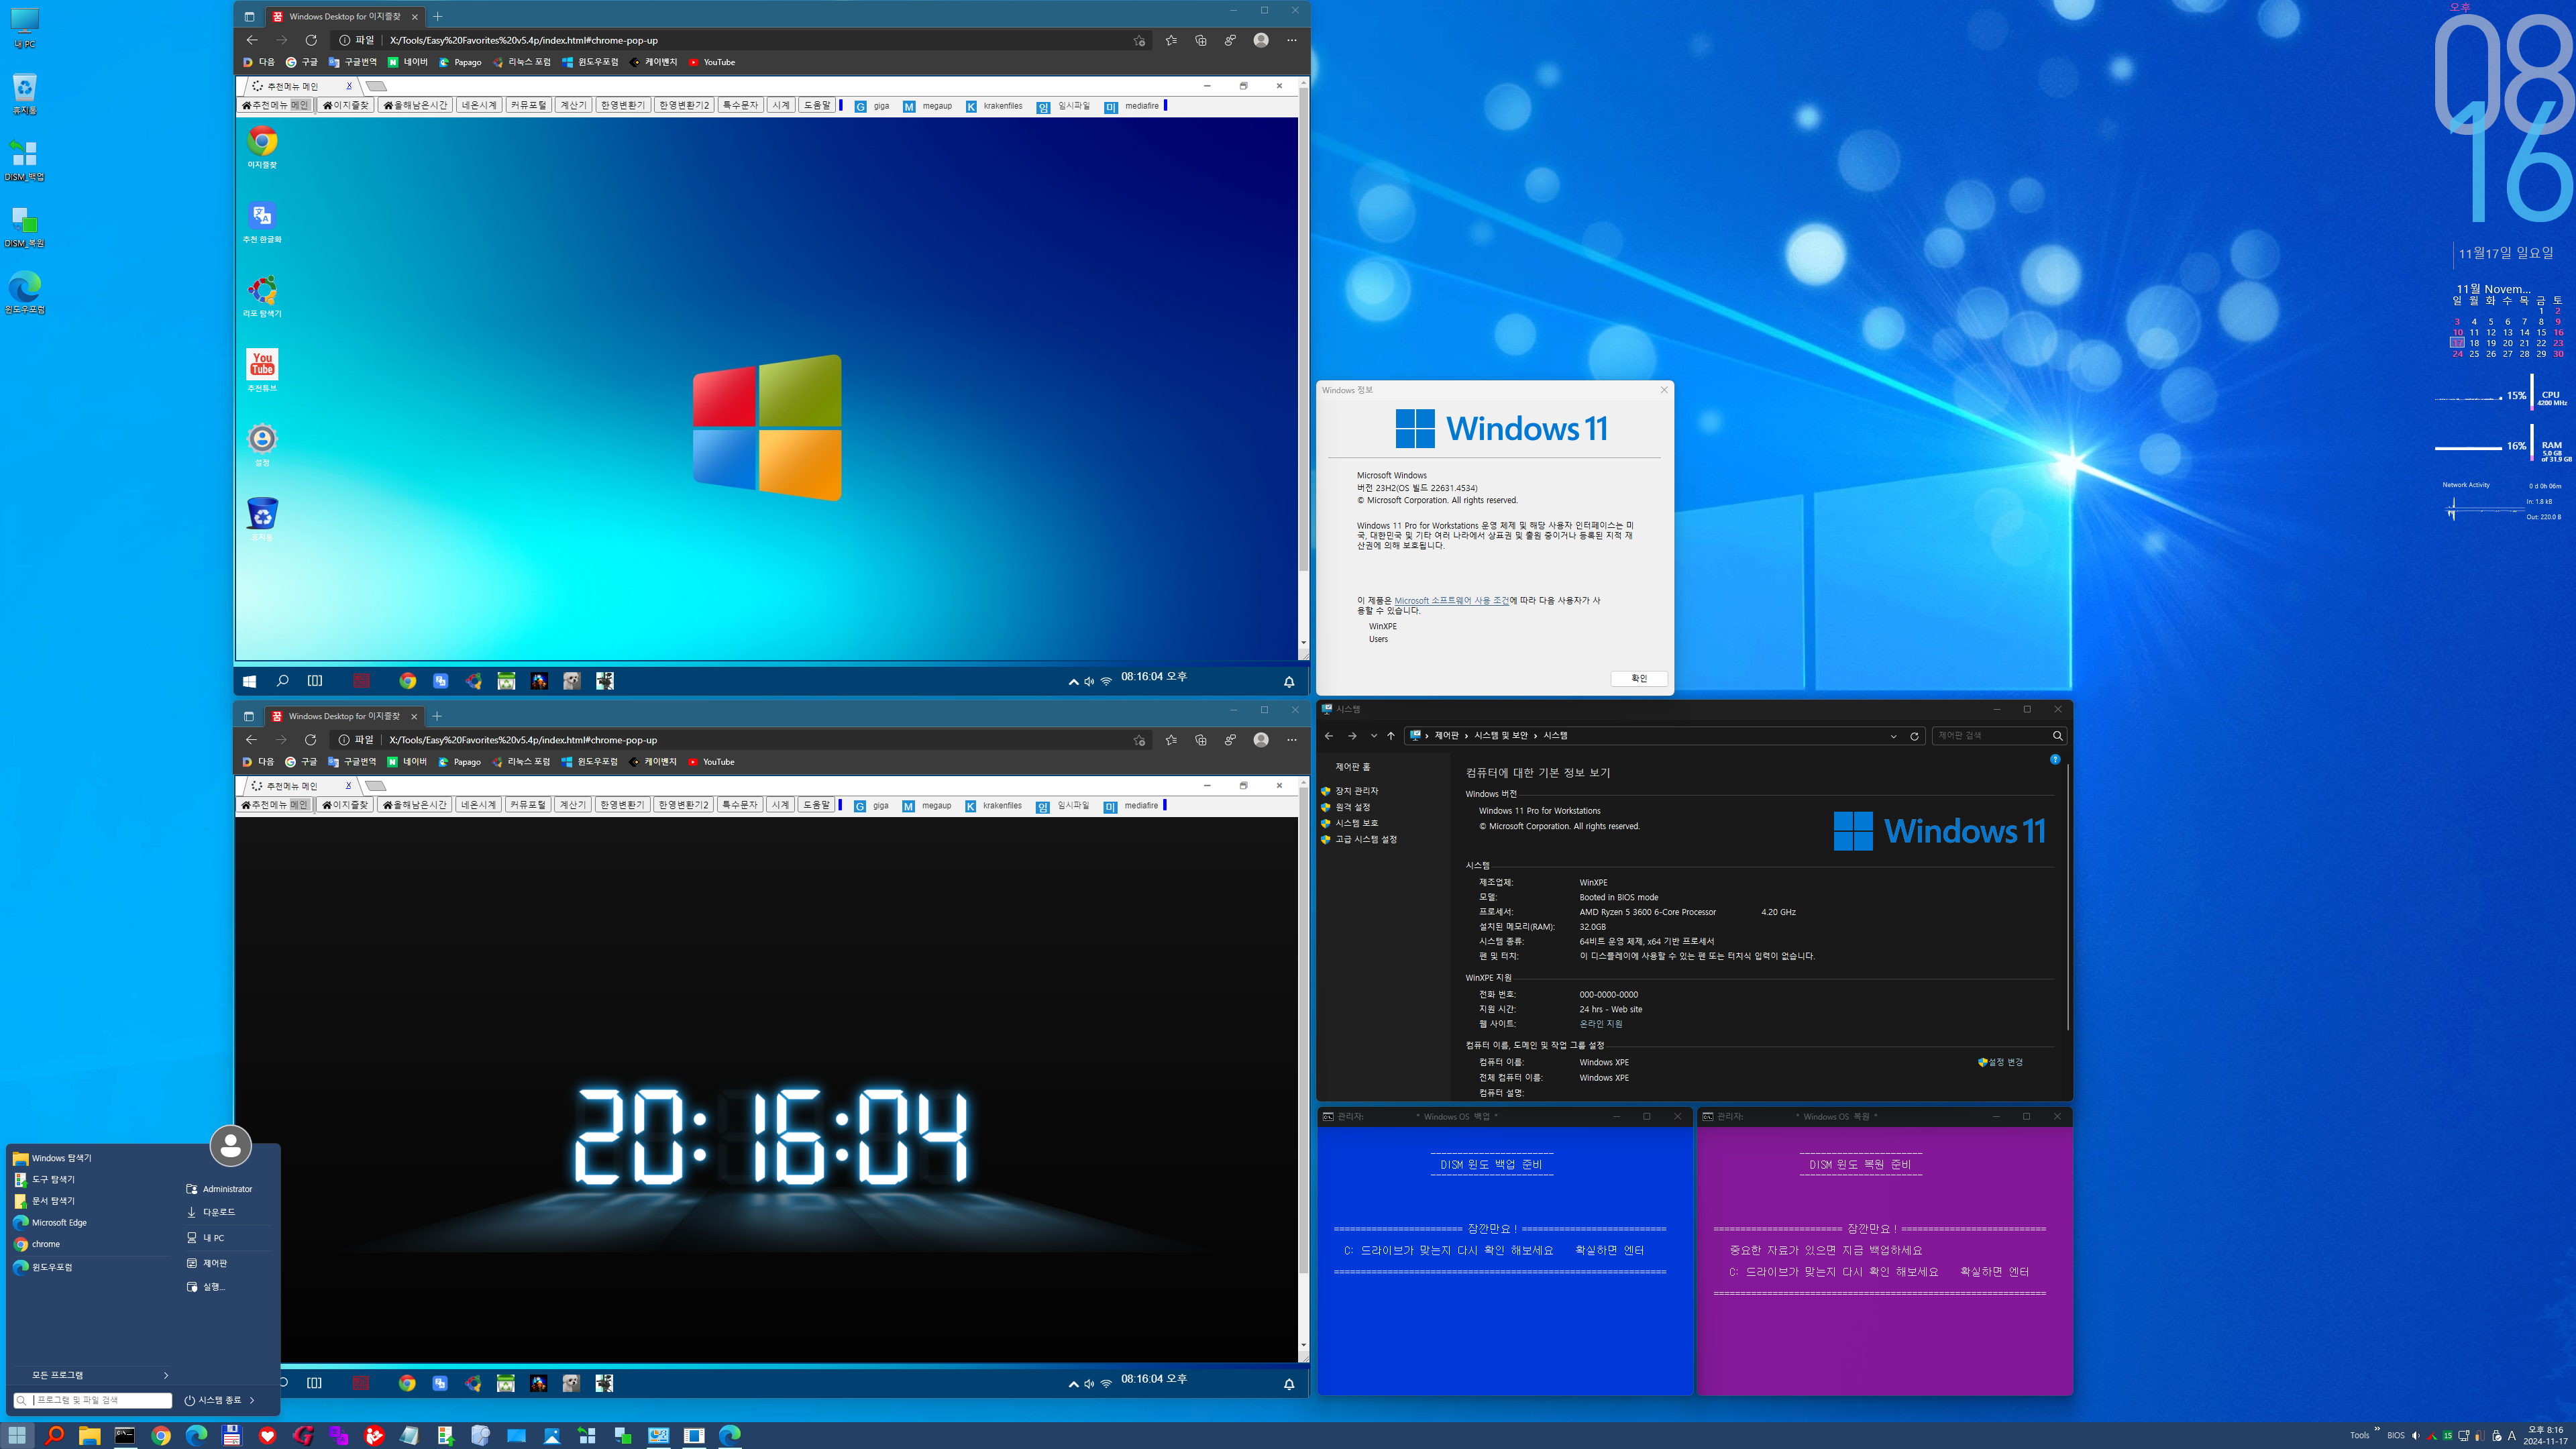The height and width of the screenshot is (1449, 2576).
Task: Open command prompt icon on taskbar
Action: tap(125, 1435)
